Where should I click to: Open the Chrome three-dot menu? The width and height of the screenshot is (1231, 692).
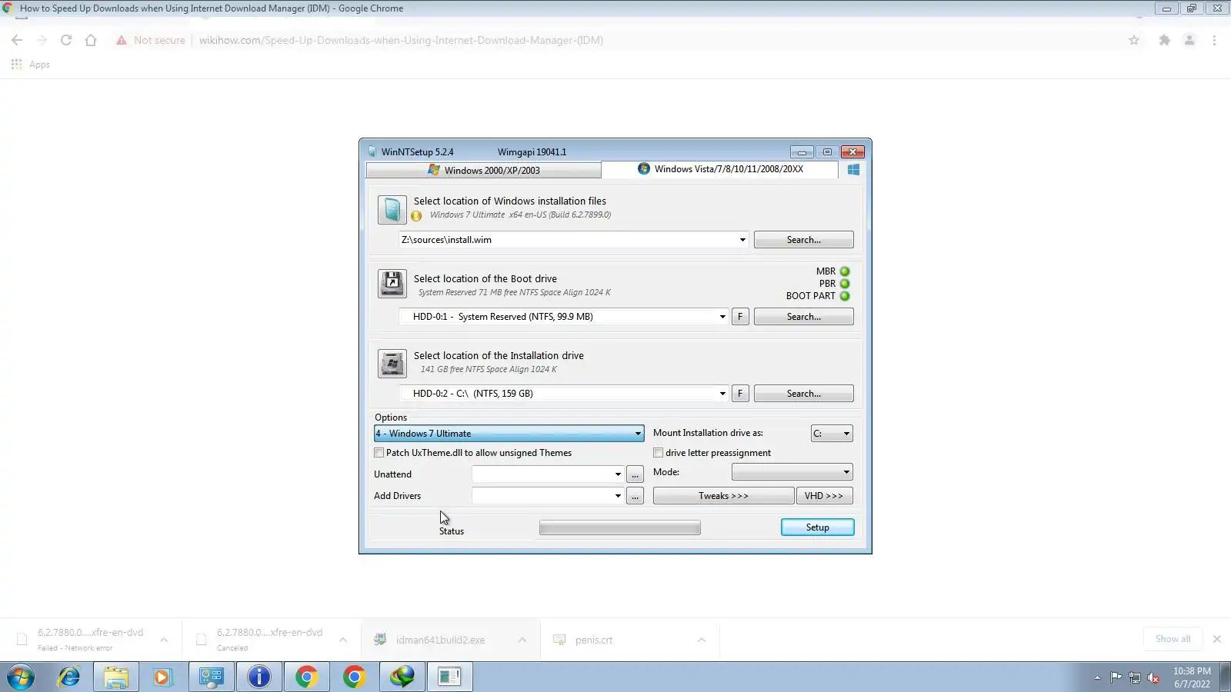click(x=1214, y=40)
